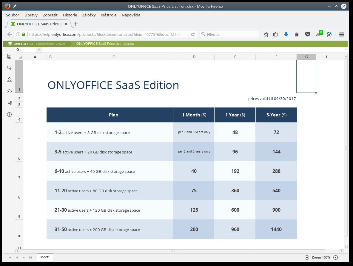Click the cell name box showing G1

tap(25, 50)
